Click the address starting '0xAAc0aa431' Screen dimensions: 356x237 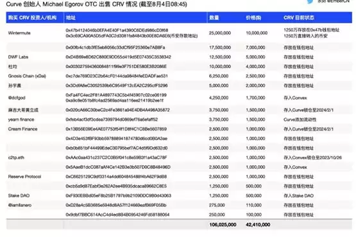tap(117, 157)
